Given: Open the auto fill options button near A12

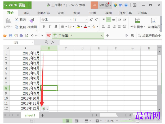Looking at the screenshot, I should click(x=45, y=109).
